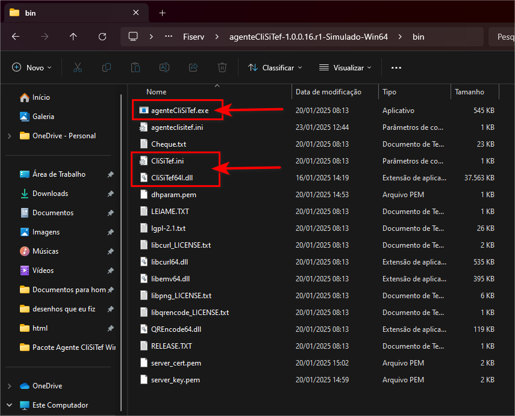Screen dimensions: 515x416
Task: Expand Este Computador in the sidebar
Action: [x=10, y=405]
